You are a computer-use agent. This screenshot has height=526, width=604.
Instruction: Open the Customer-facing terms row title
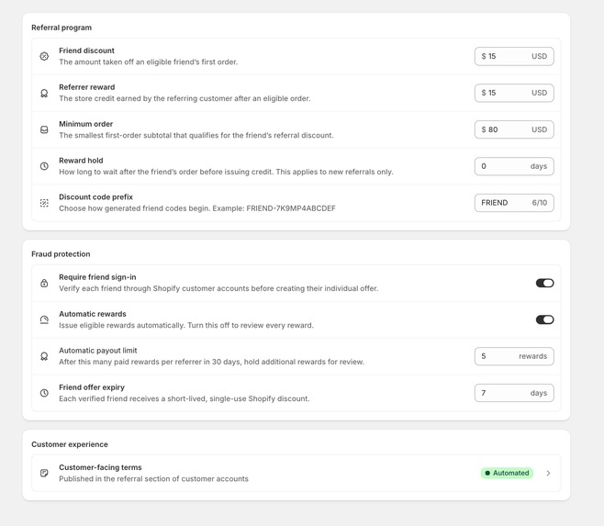100,467
